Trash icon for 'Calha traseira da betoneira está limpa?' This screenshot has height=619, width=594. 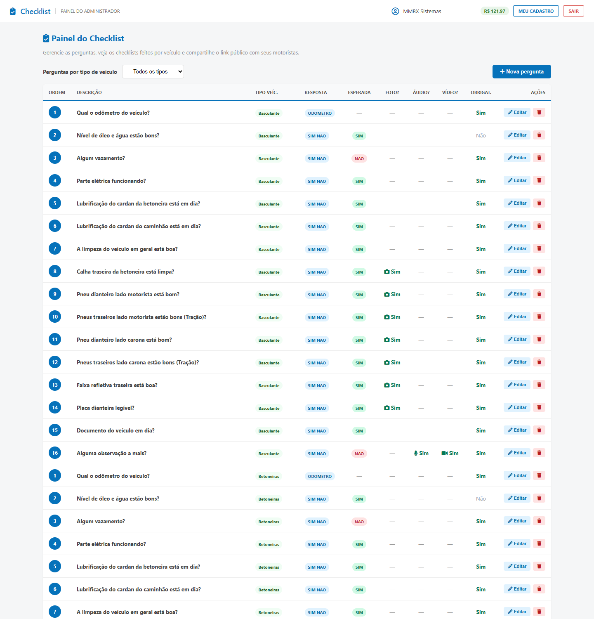[x=539, y=271]
